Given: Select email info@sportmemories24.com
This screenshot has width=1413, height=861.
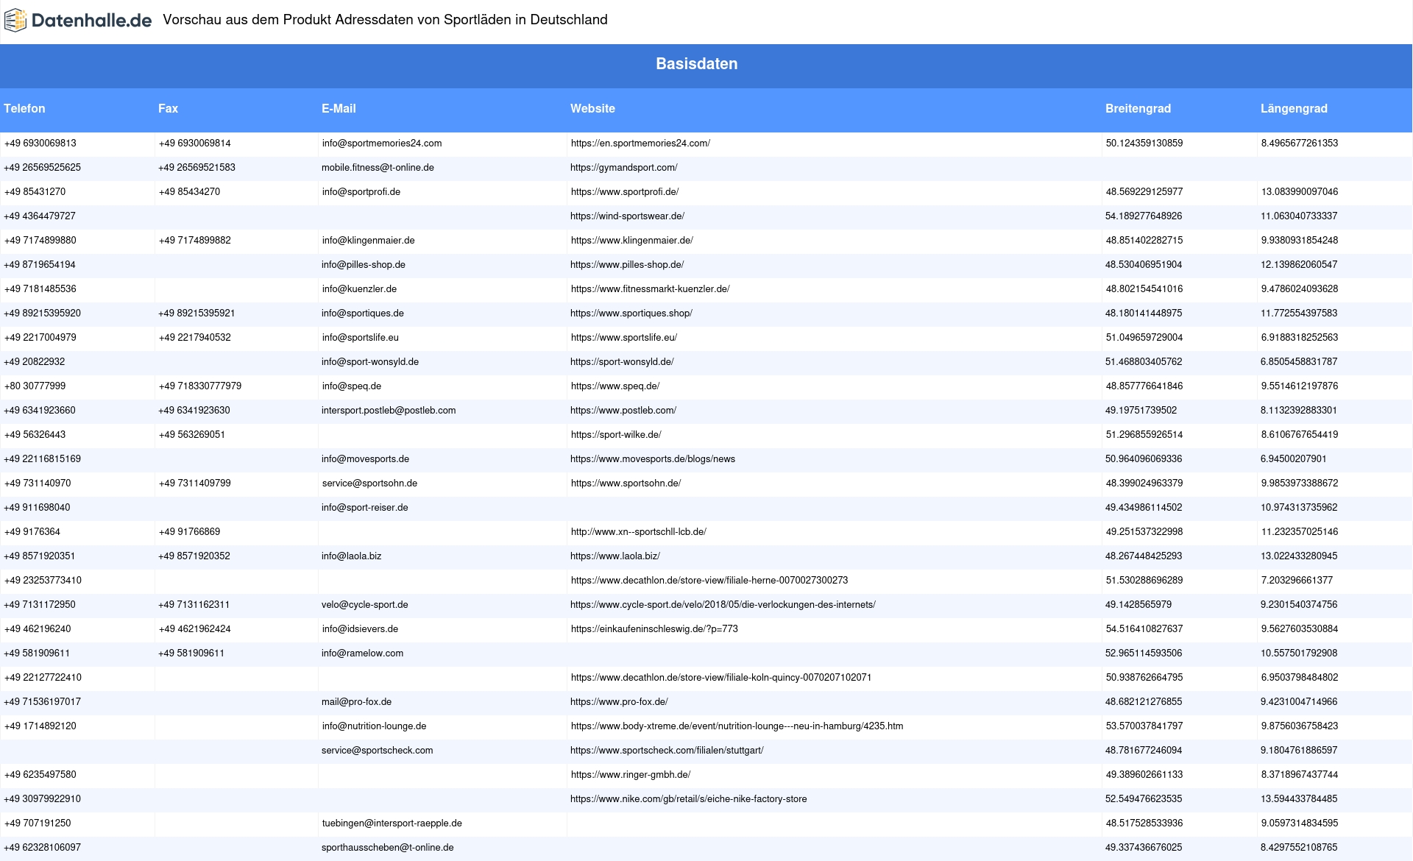Looking at the screenshot, I should [x=382, y=143].
